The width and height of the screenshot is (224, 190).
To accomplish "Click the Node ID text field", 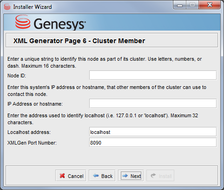I will point(153,75).
